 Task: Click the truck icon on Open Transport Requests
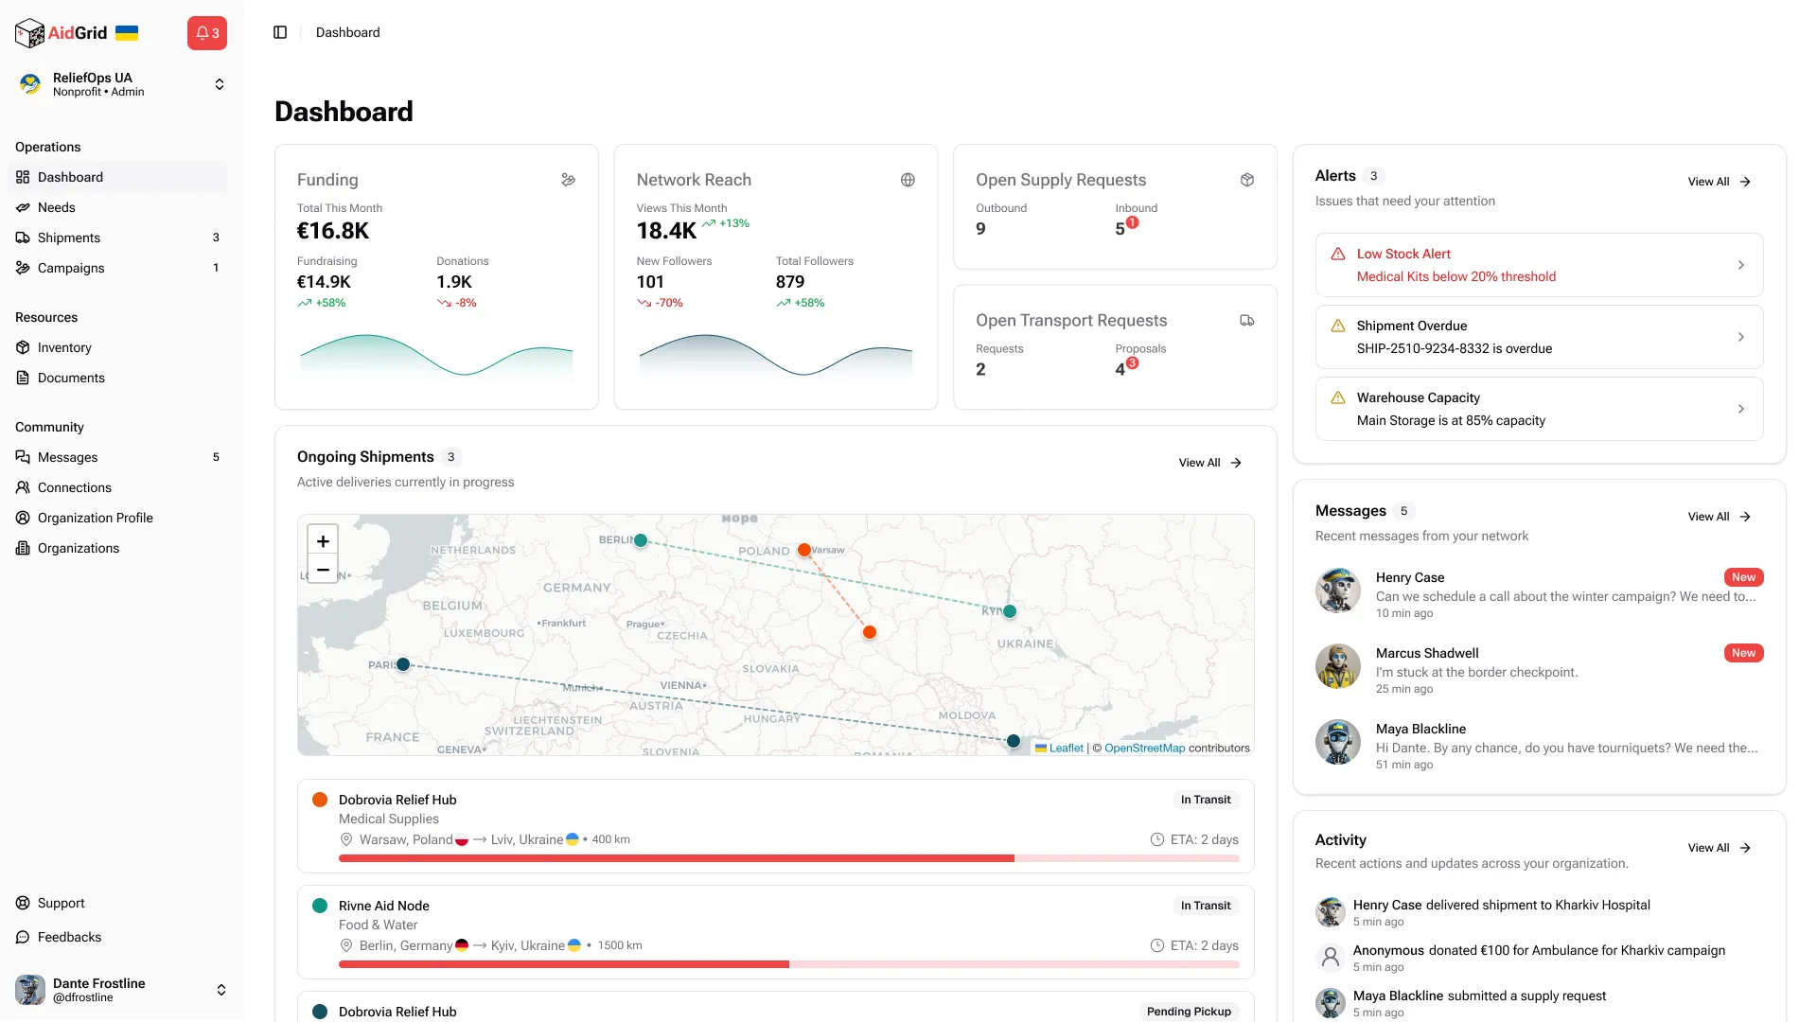click(1247, 320)
